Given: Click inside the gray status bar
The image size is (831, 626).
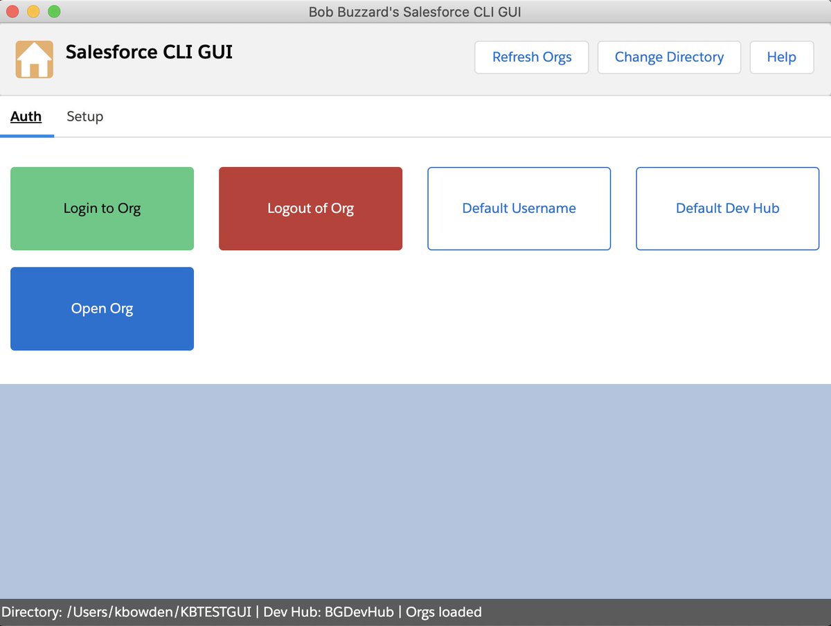Looking at the screenshot, I should [623, 612].
